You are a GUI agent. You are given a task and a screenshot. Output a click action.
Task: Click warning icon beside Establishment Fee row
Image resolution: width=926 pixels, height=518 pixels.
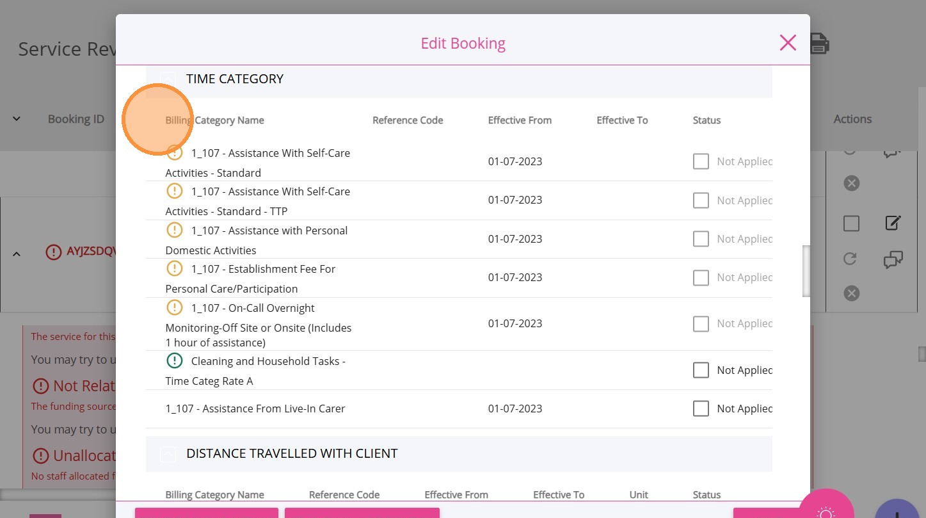175,268
